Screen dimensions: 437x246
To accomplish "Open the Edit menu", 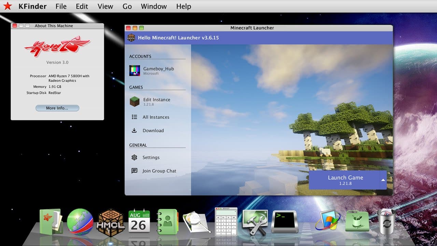I will (x=82, y=6).
